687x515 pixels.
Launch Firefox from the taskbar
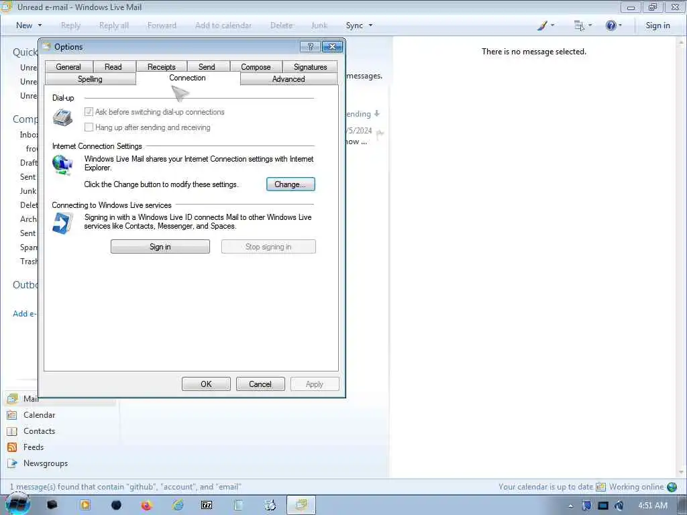[147, 506]
